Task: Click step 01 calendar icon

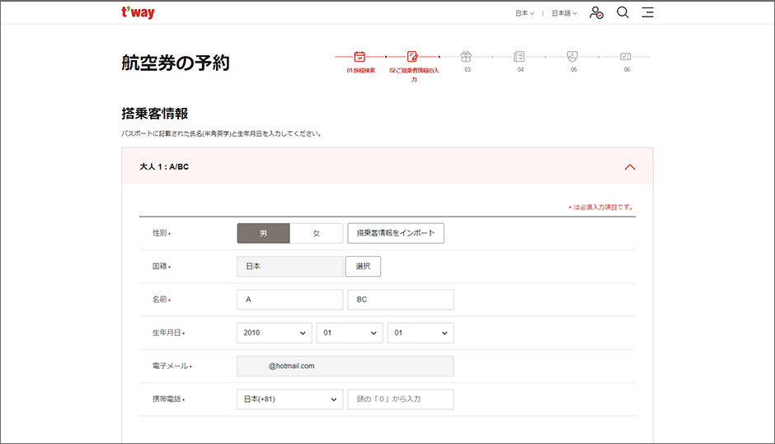Action: pyautogui.click(x=359, y=57)
